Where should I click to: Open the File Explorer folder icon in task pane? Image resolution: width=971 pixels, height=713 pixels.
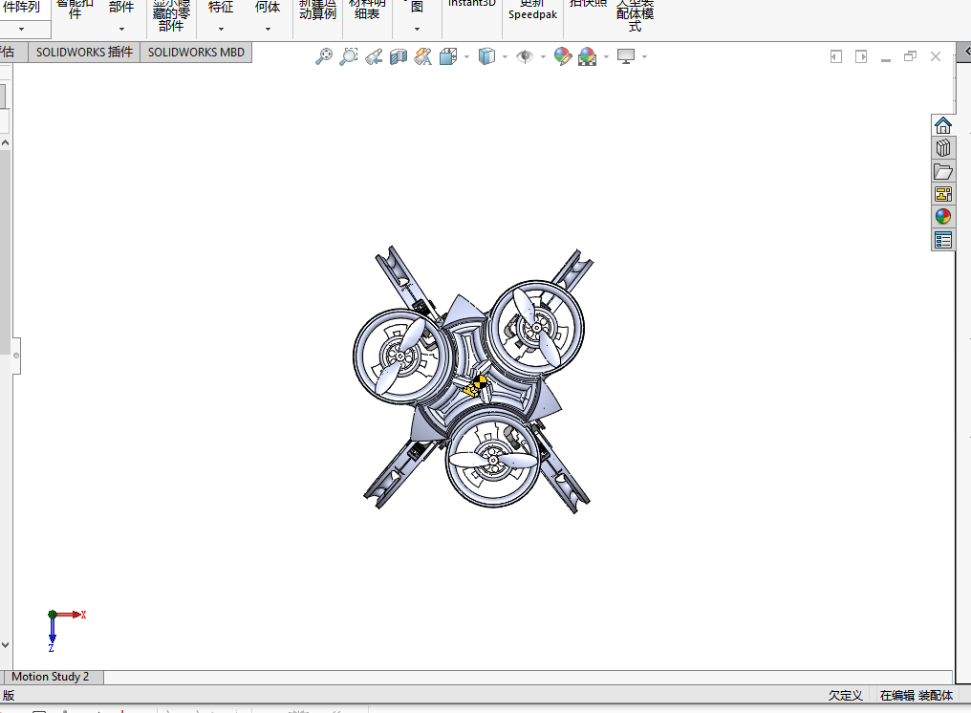click(x=943, y=171)
